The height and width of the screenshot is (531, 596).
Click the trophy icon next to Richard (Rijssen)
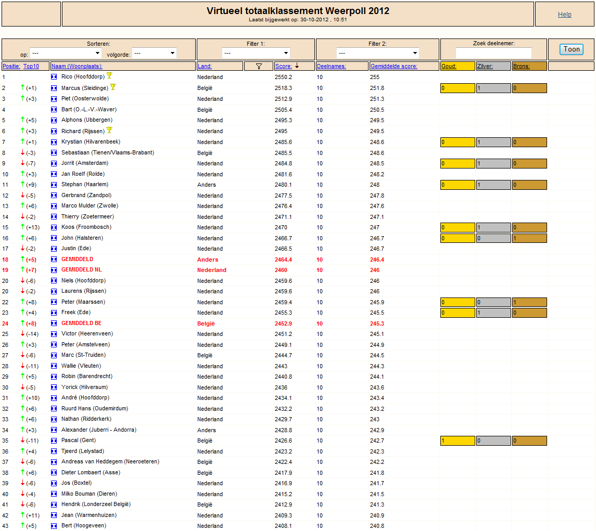109,131
